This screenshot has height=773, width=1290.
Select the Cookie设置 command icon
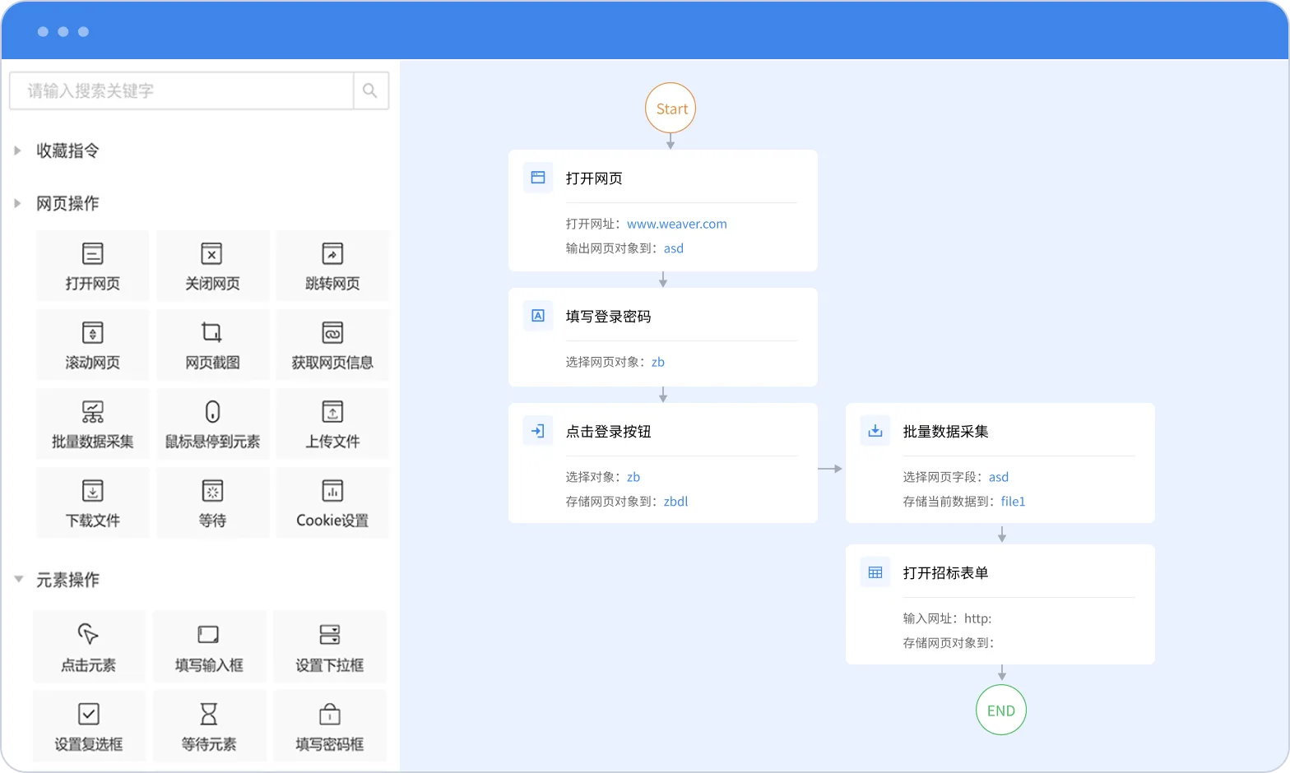pos(332,490)
